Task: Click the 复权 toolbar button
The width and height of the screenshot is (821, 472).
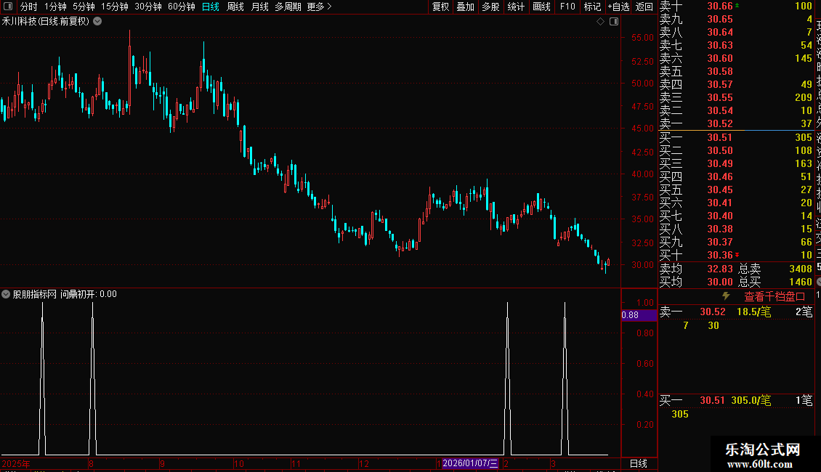Action: (x=441, y=7)
